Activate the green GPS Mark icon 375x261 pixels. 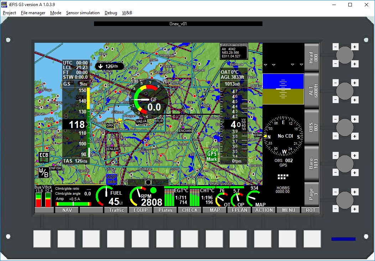pyautogui.click(x=212, y=156)
